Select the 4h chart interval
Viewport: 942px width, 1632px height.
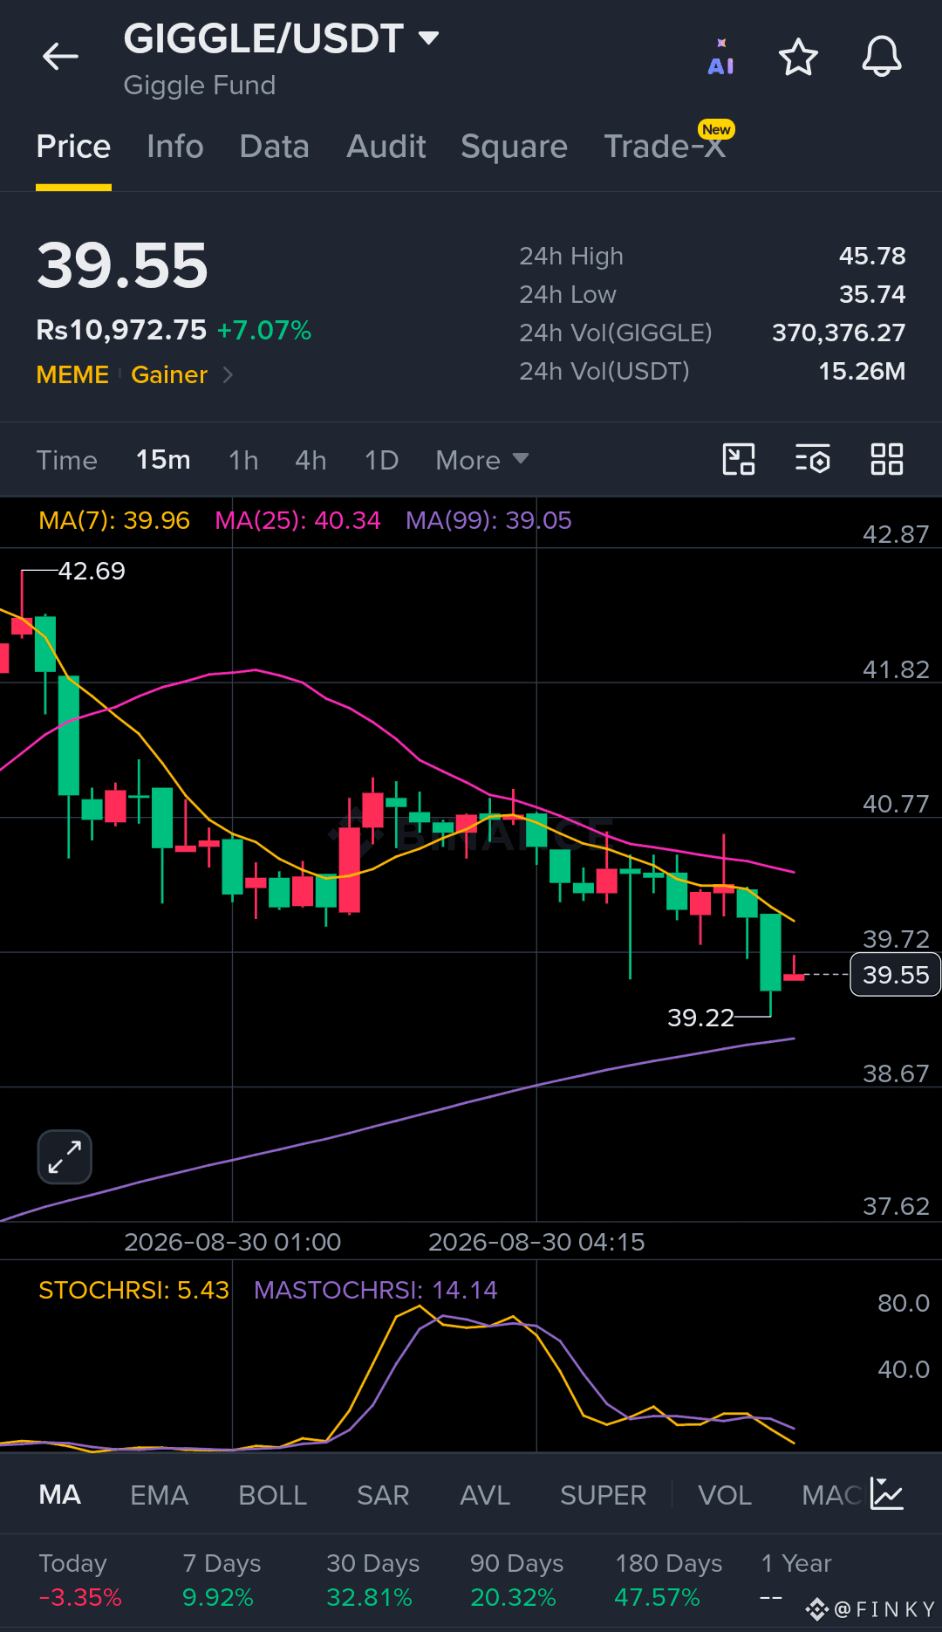click(x=311, y=460)
